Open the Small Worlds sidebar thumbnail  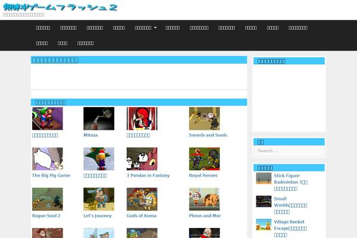[264, 201]
